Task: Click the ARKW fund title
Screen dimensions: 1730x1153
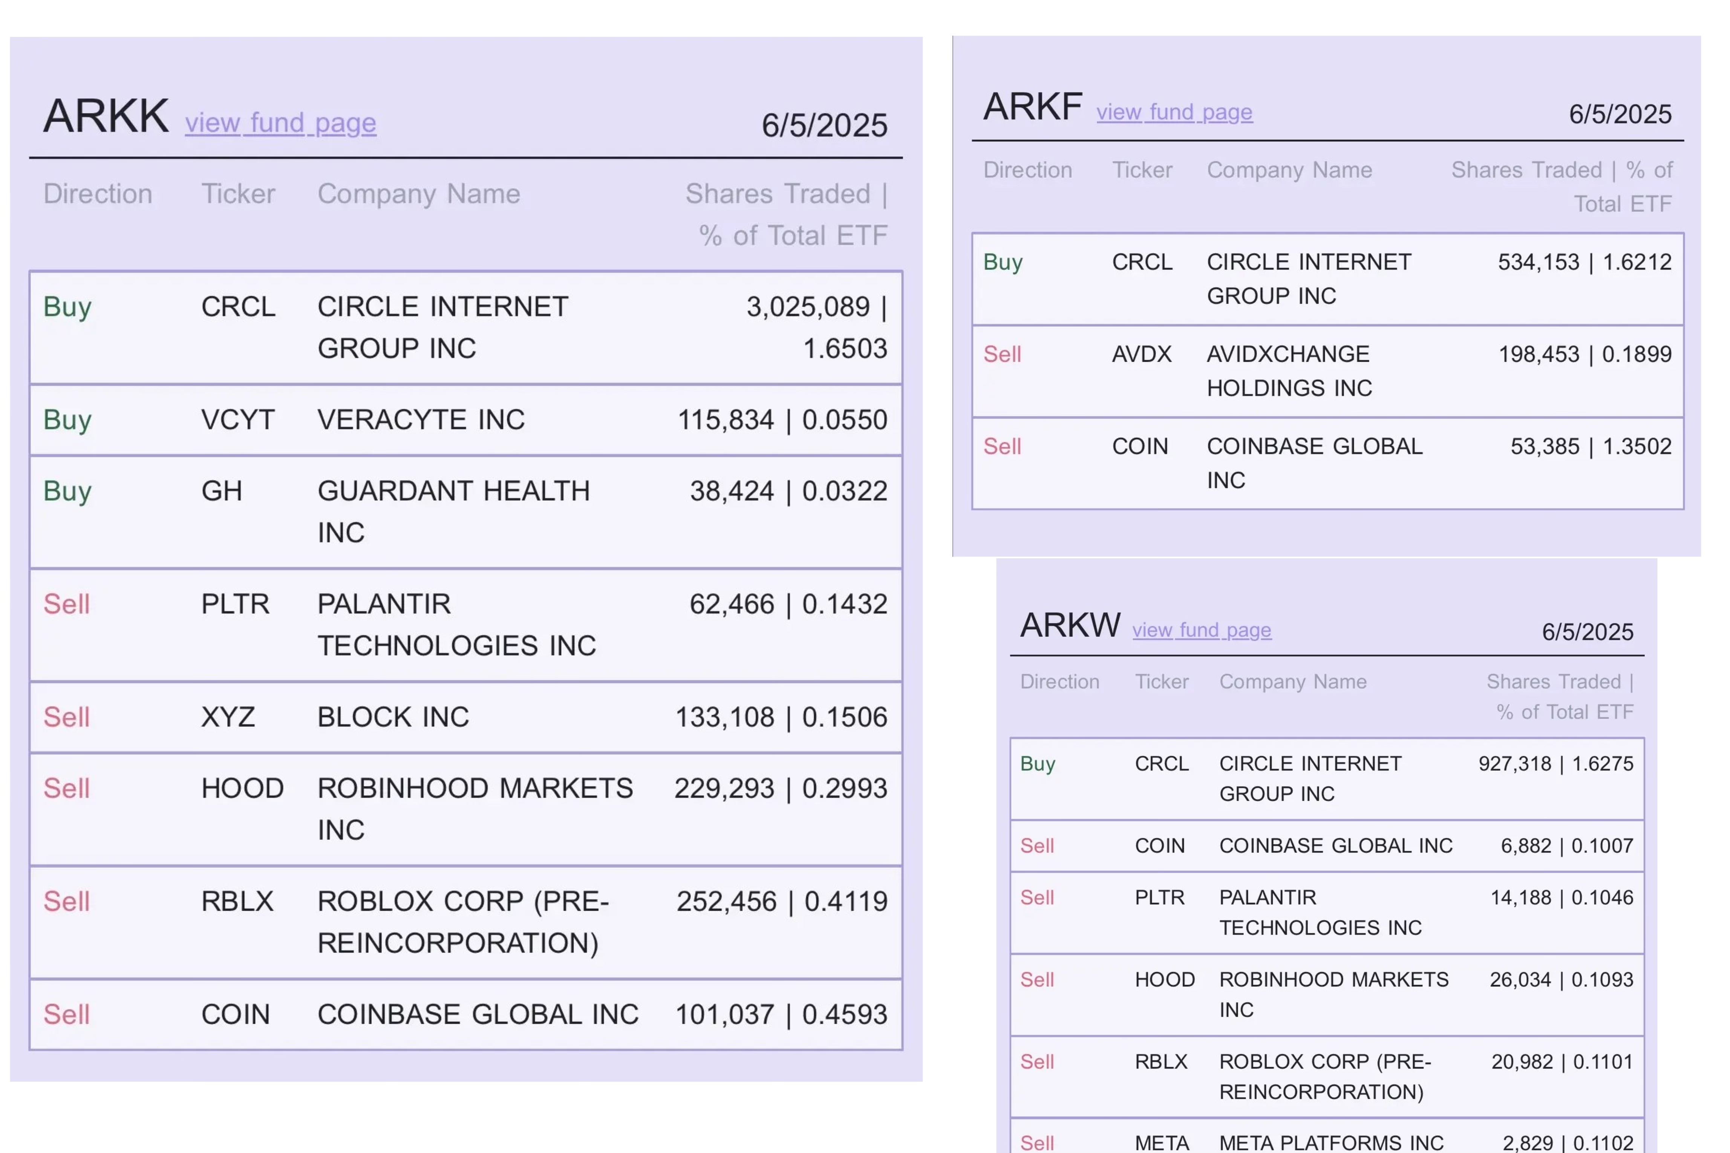Action: [x=1070, y=625]
